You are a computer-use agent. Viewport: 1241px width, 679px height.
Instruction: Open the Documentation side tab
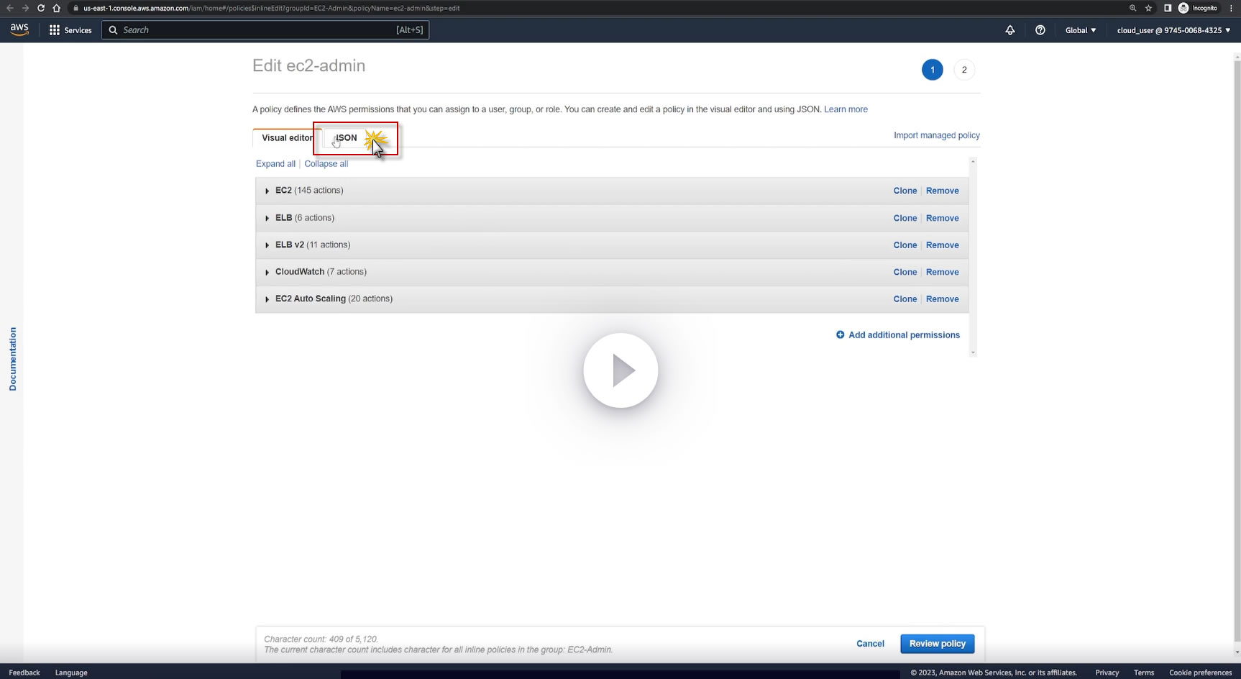pyautogui.click(x=12, y=359)
